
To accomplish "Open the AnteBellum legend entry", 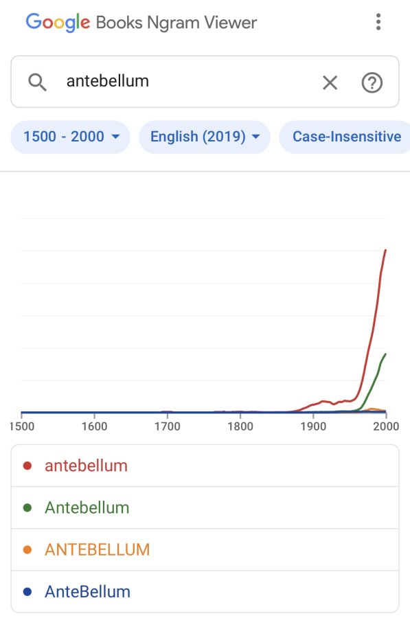I will (205, 592).
